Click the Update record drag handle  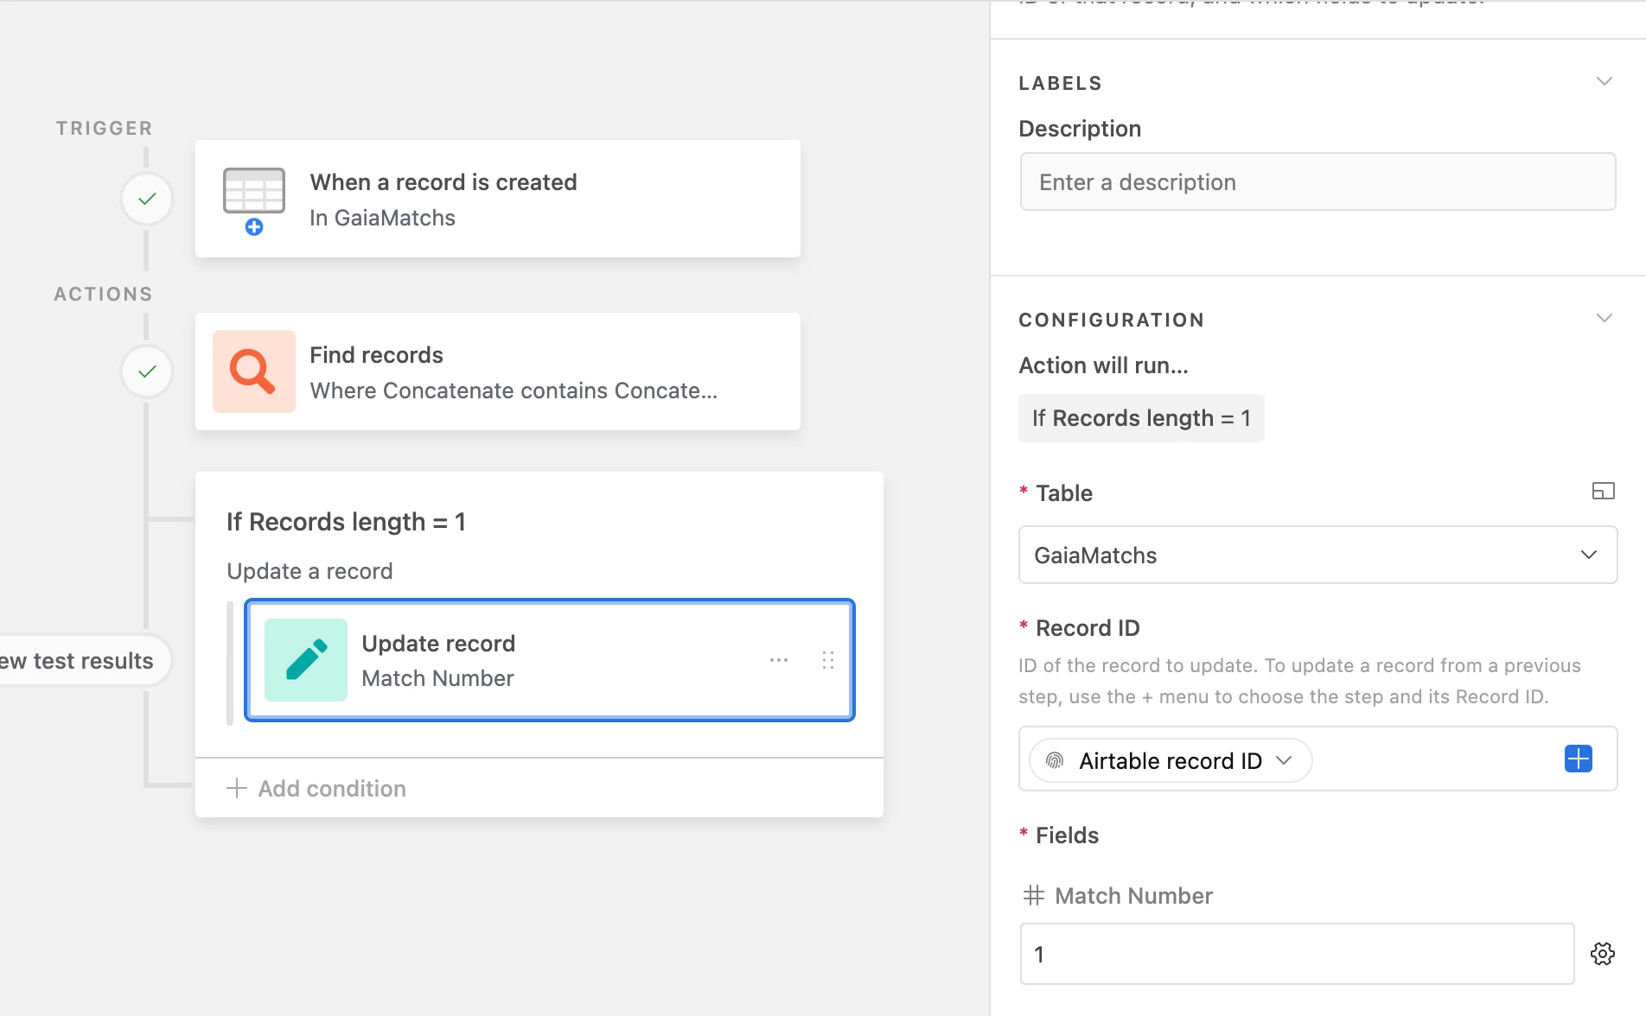(828, 660)
